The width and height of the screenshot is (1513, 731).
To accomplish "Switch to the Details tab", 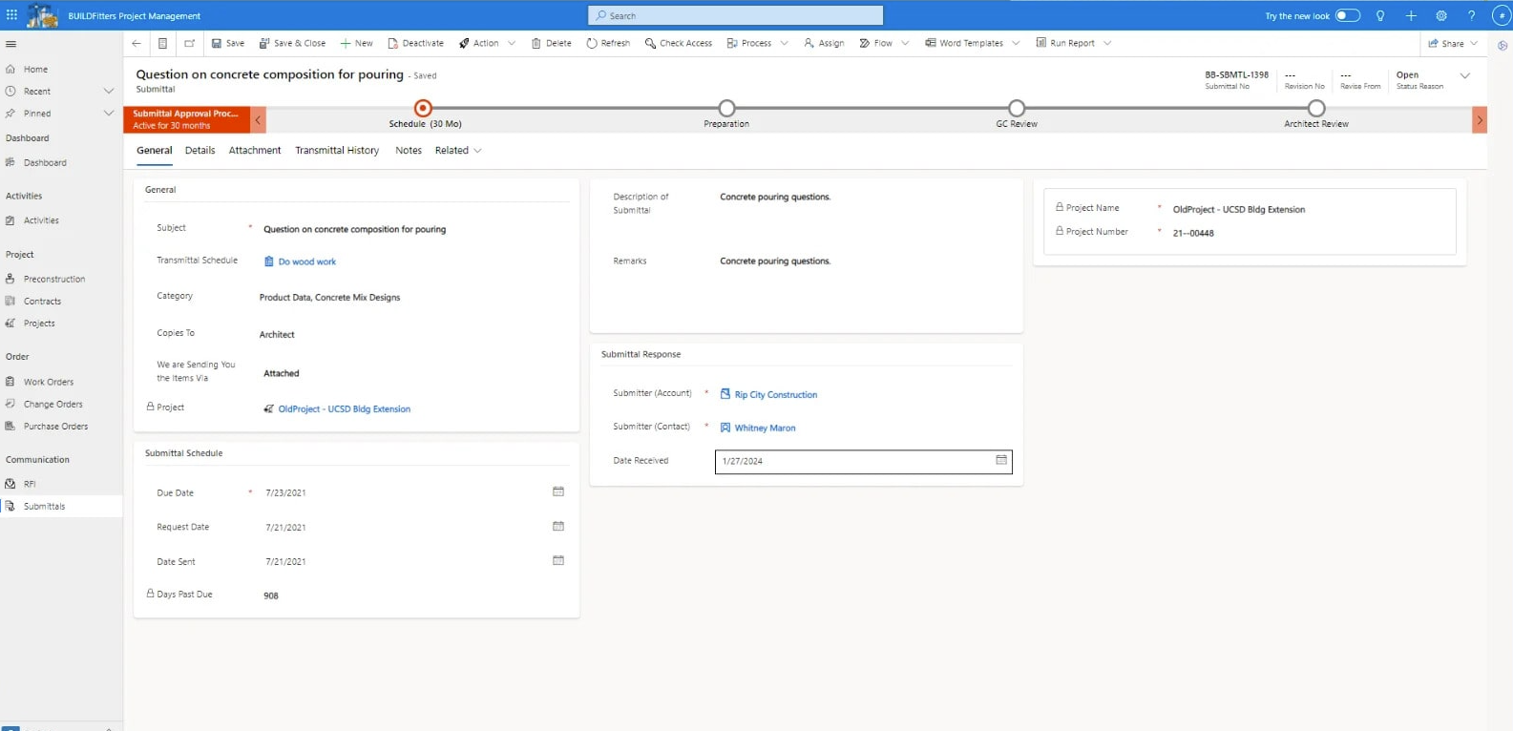I will 200,150.
